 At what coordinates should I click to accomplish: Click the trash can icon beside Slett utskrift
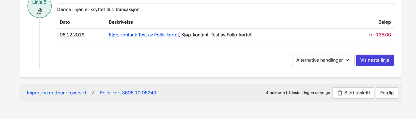[x=340, y=93]
